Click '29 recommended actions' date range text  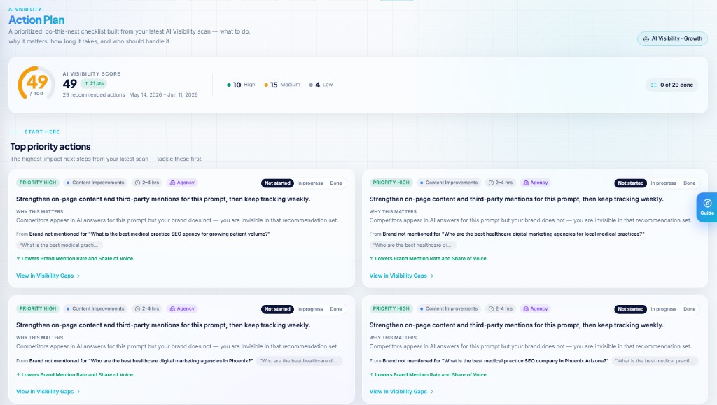point(130,94)
